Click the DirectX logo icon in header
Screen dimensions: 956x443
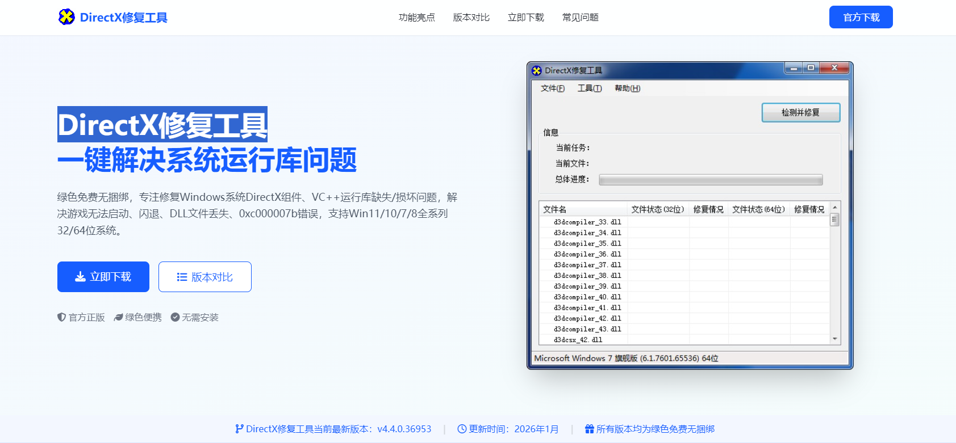coord(66,17)
